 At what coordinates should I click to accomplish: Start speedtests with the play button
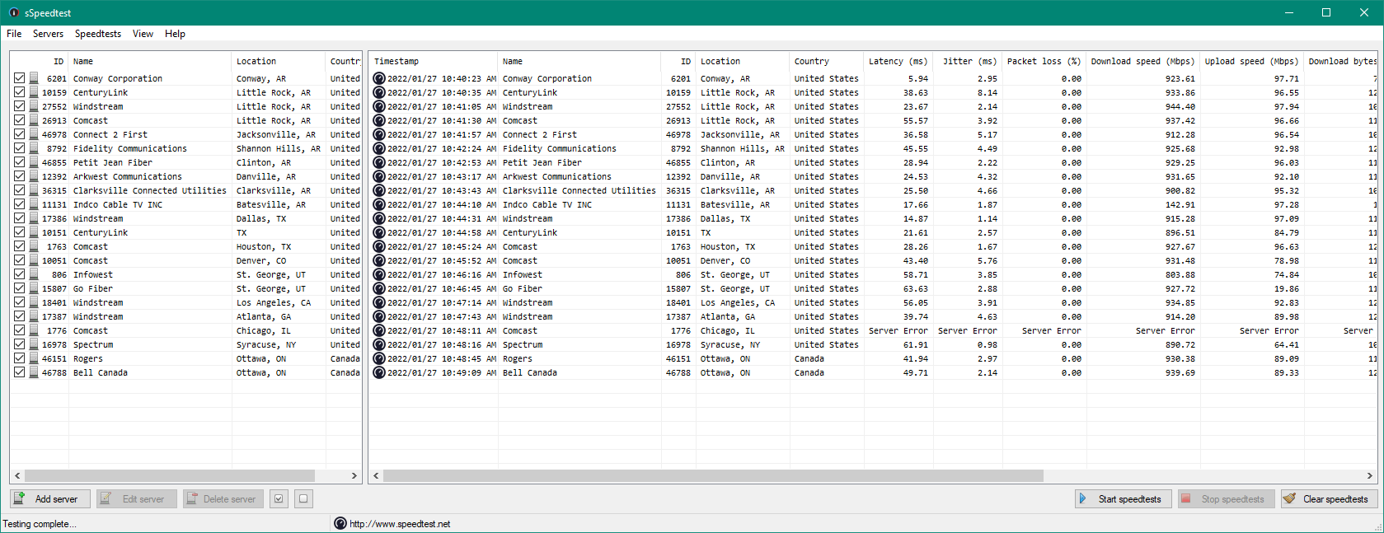tap(1124, 498)
